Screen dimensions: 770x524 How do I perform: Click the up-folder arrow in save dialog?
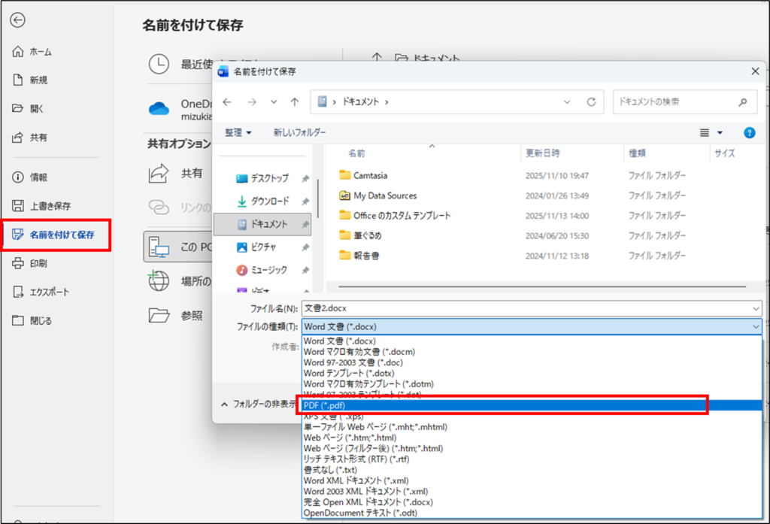point(295,101)
